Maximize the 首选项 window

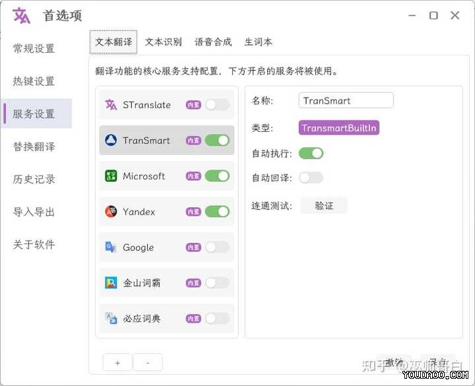pyautogui.click(x=433, y=15)
